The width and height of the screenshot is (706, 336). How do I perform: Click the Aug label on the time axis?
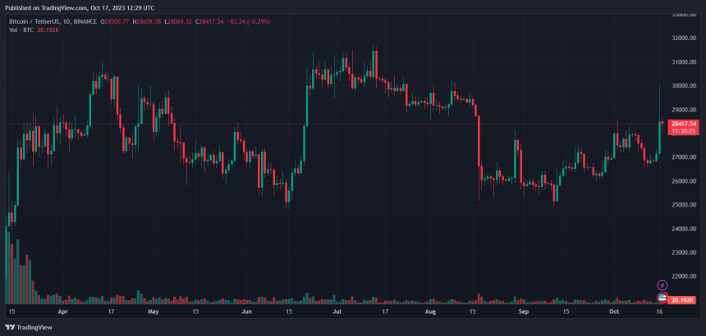429,312
